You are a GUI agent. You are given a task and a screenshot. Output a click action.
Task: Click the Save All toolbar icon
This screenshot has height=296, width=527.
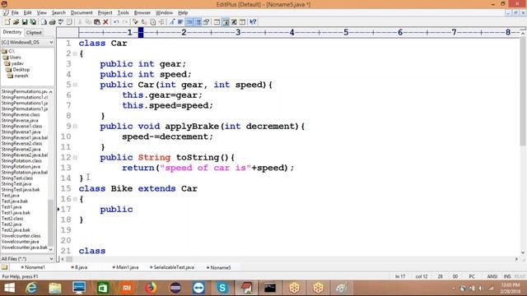pyautogui.click(x=33, y=22)
